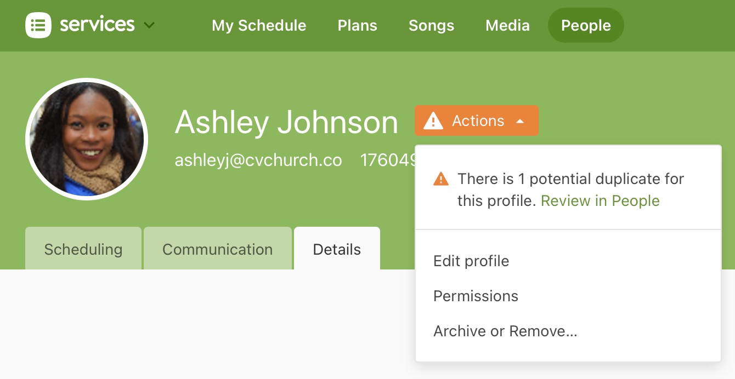Follow the Review in People link
This screenshot has width=735, height=379.
[600, 201]
